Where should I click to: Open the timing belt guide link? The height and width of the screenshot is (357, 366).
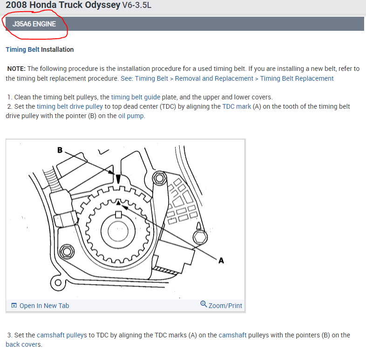click(x=136, y=97)
